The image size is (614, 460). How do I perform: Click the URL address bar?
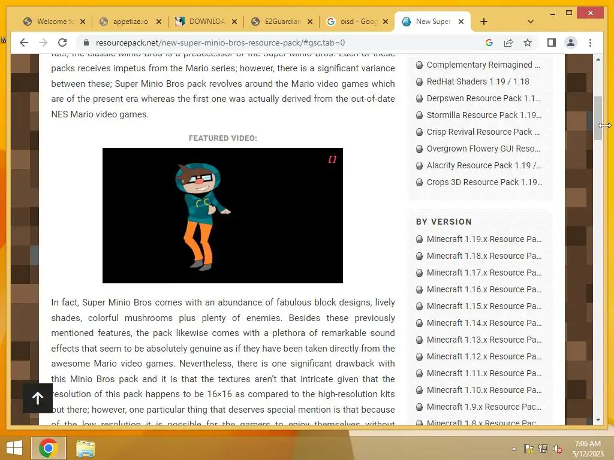(x=282, y=43)
